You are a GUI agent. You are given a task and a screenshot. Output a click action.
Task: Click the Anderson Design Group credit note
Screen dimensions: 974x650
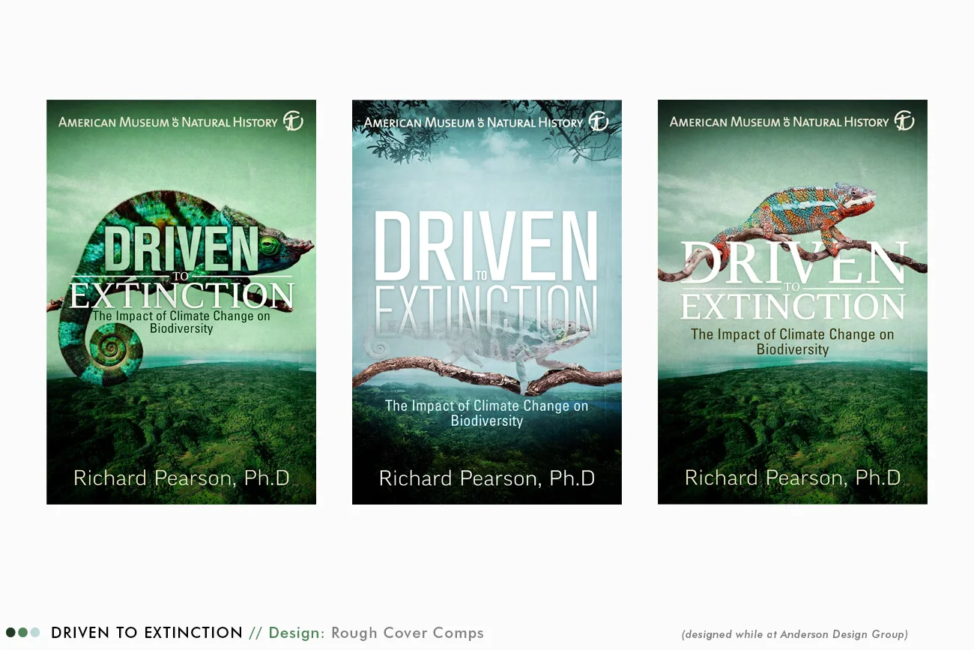click(x=794, y=634)
